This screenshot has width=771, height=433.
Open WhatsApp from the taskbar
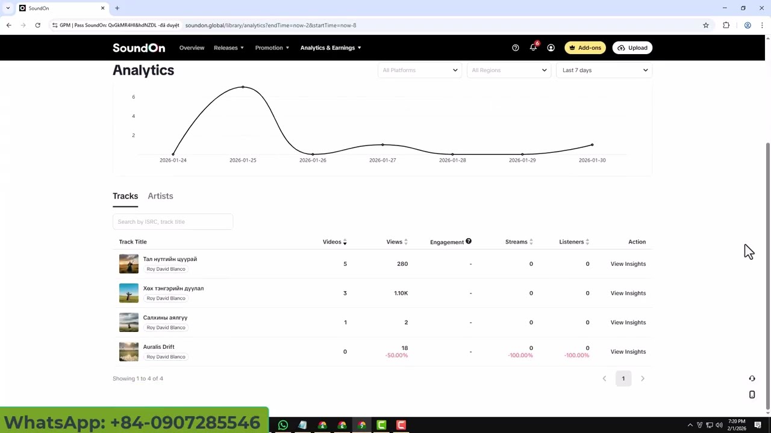(283, 425)
